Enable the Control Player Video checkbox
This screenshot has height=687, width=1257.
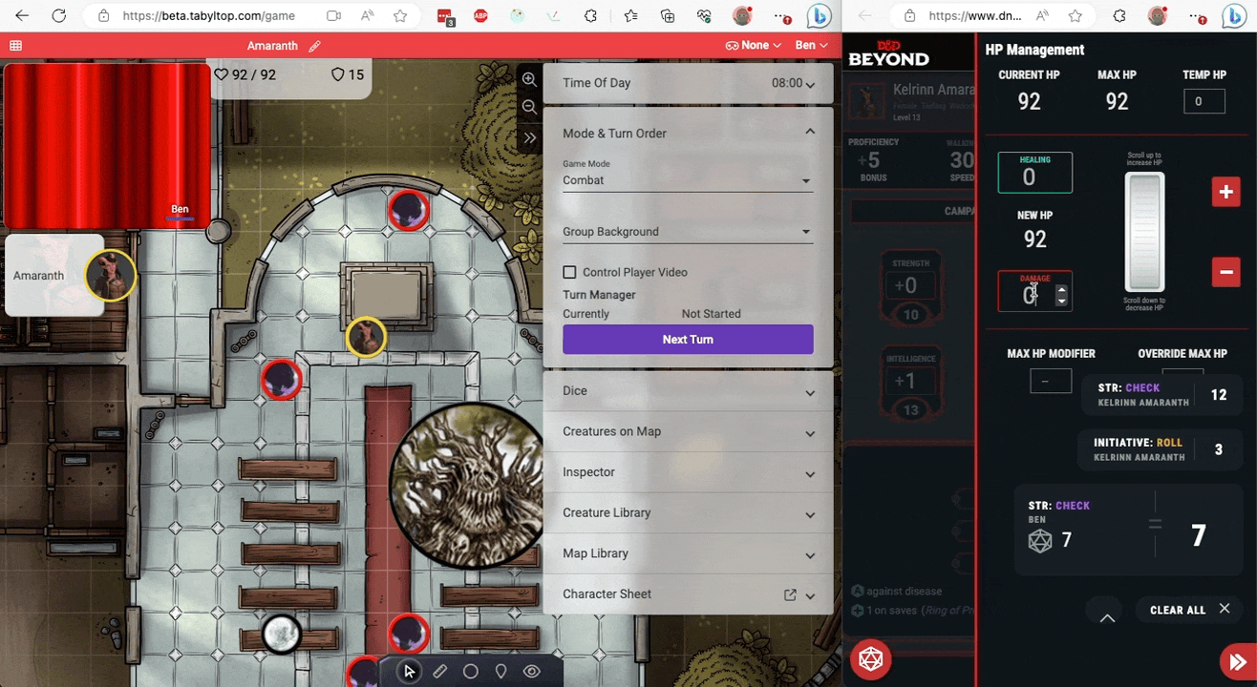569,272
